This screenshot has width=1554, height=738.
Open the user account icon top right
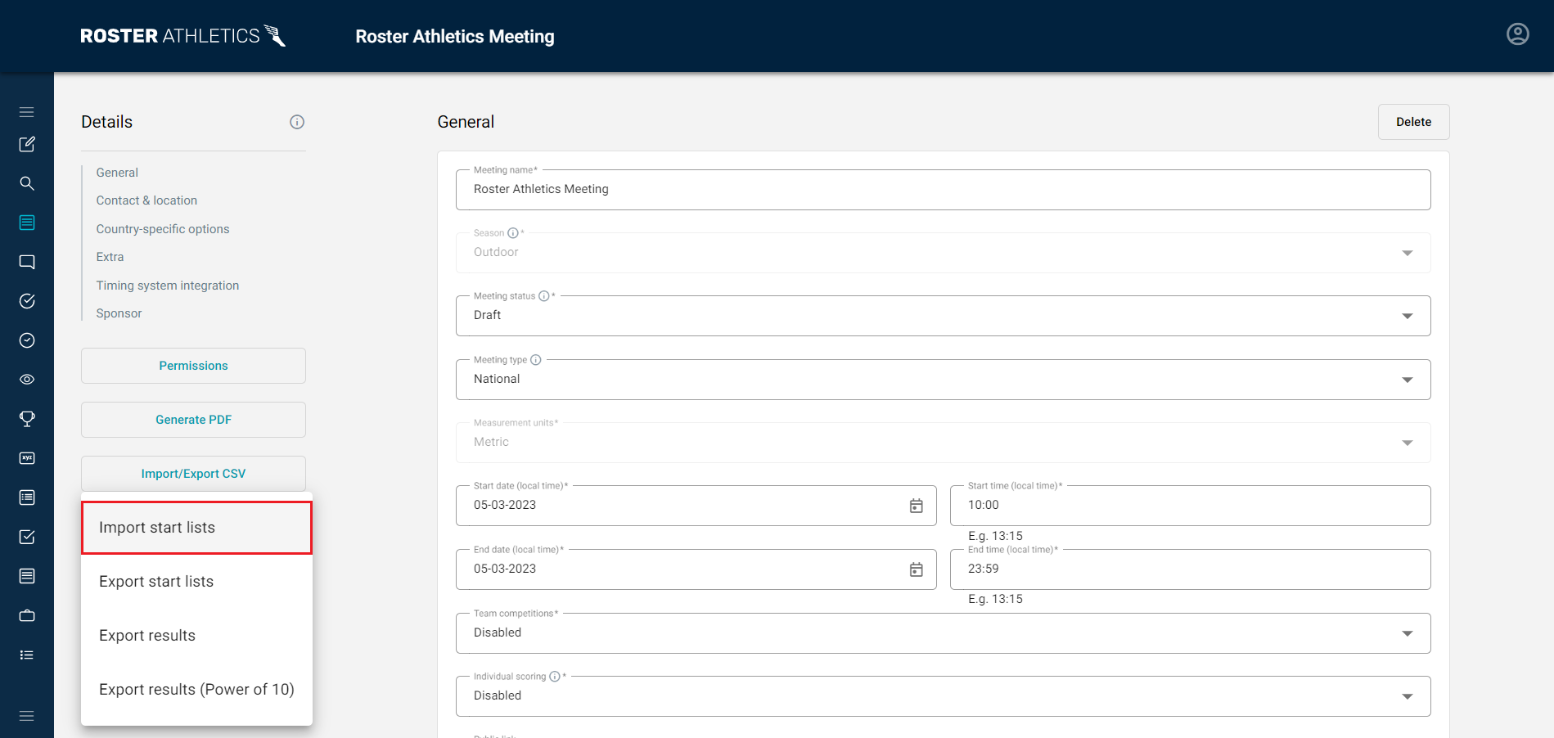(x=1518, y=34)
